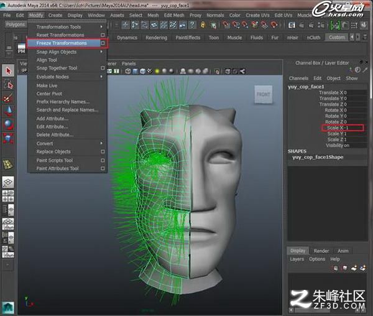Click the highlight selection mode icon
373x316 pixels.
click(x=213, y=25)
